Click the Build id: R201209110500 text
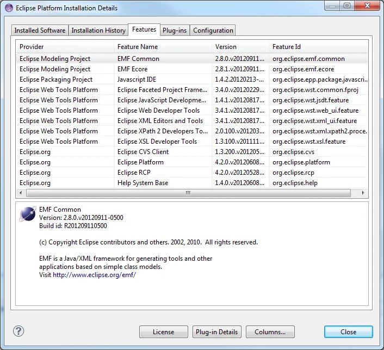This screenshot has width=384, height=350. [73, 226]
